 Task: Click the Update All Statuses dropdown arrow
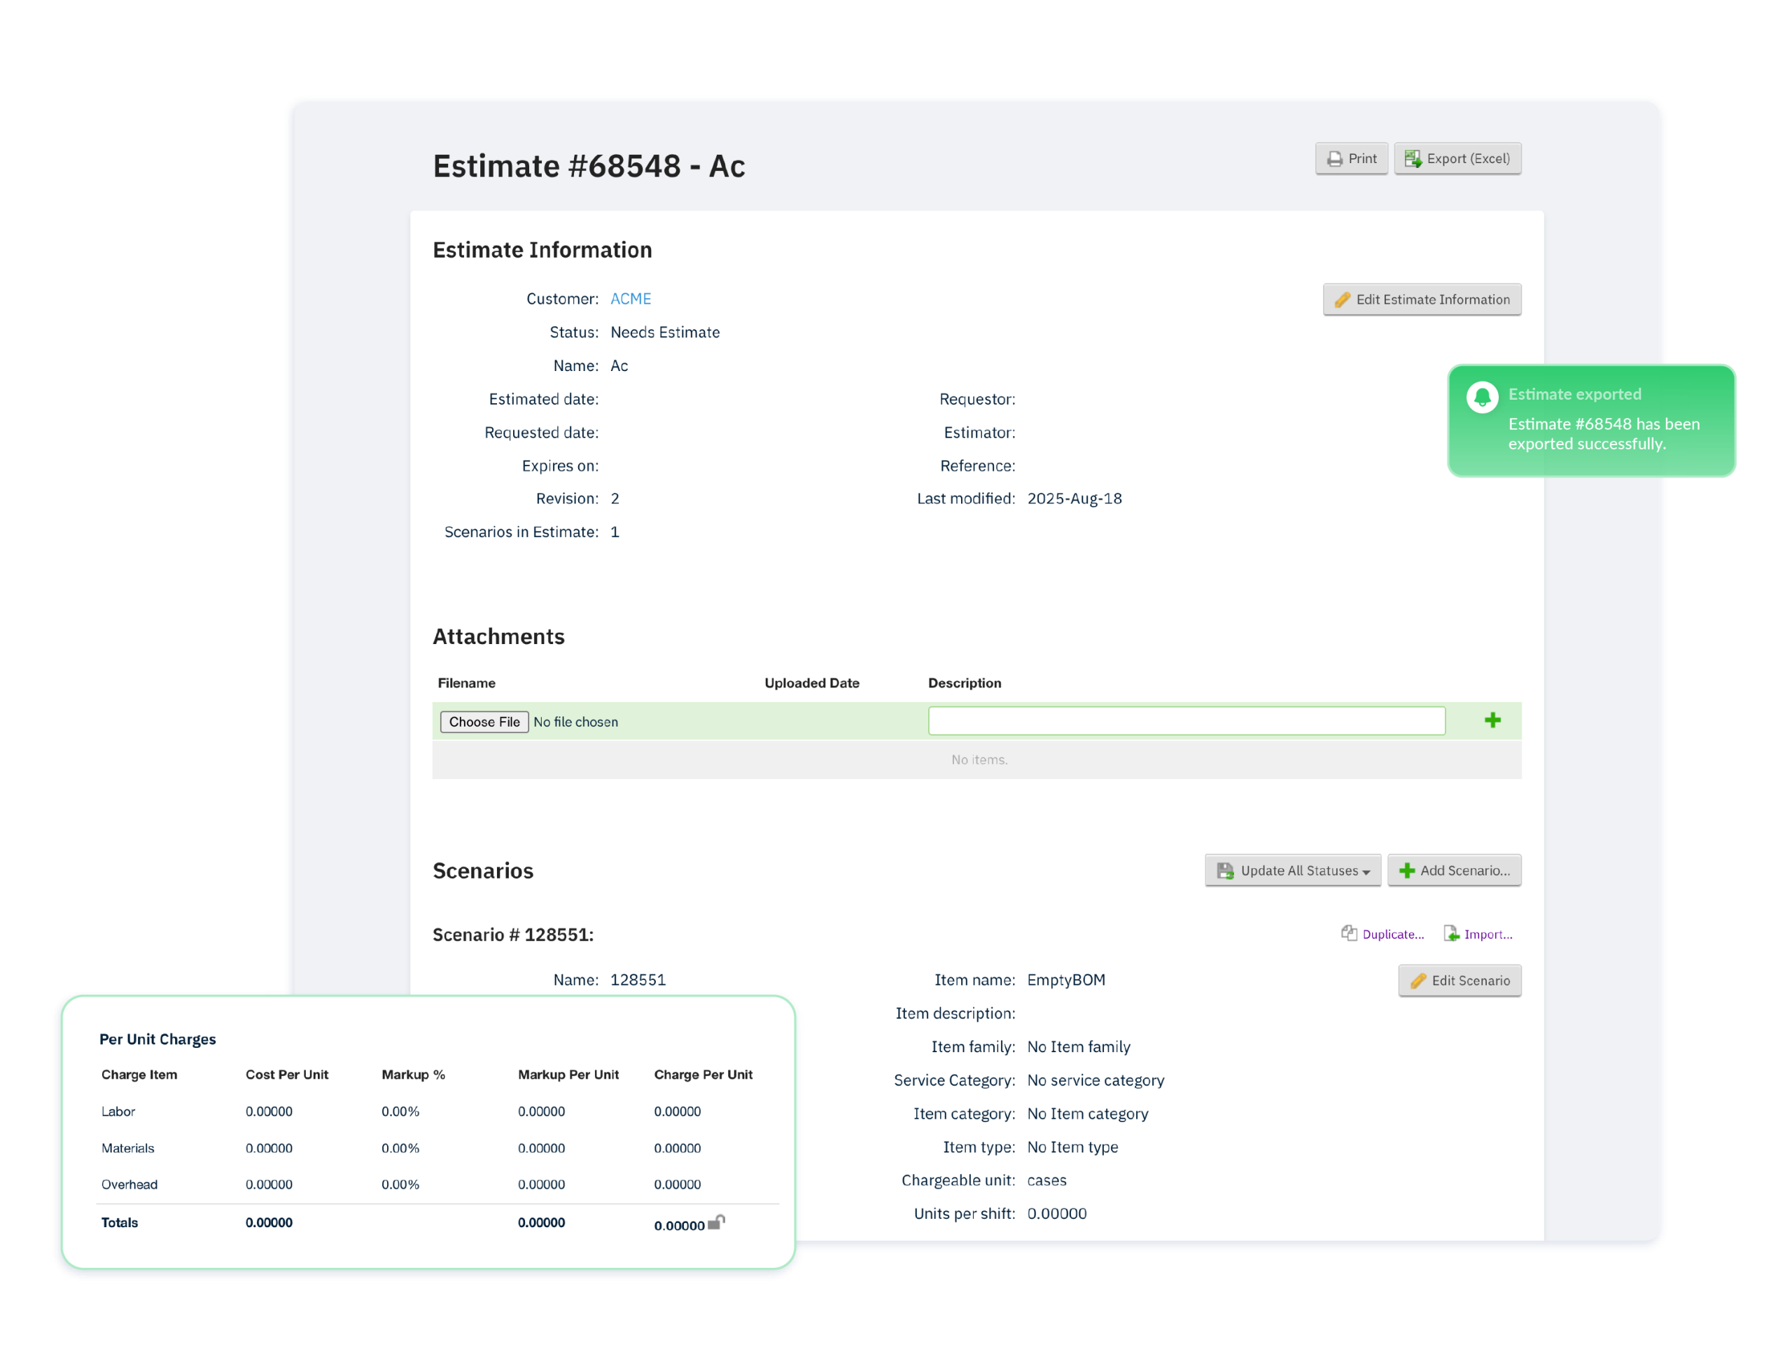pyautogui.click(x=1366, y=872)
